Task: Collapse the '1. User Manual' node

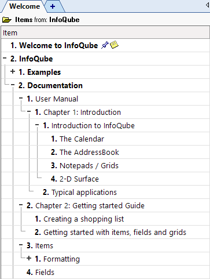Action: click(x=21, y=98)
